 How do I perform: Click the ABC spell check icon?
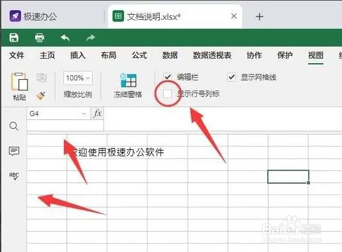(x=14, y=176)
